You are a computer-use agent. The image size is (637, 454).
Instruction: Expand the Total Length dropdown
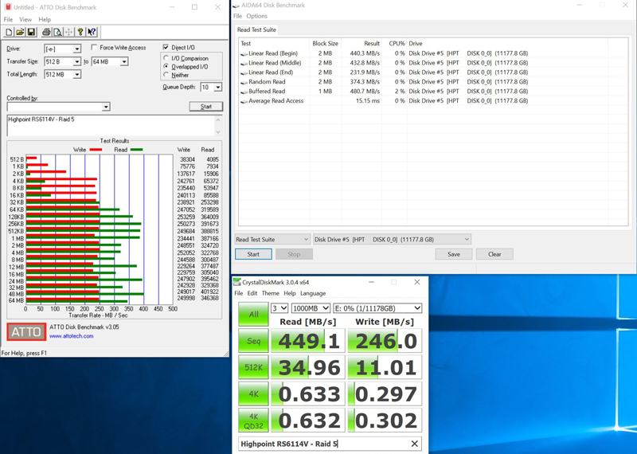(x=76, y=75)
